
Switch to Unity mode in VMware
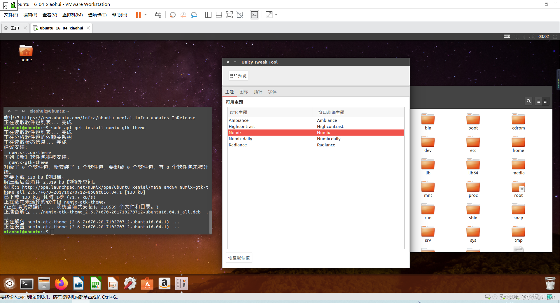(x=240, y=15)
